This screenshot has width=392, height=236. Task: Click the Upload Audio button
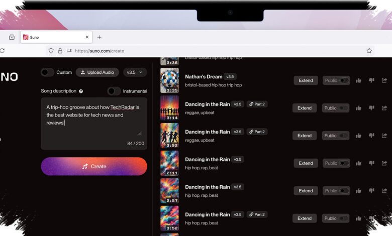coord(97,72)
